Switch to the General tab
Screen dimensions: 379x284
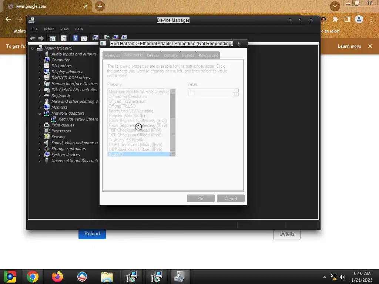click(112, 55)
